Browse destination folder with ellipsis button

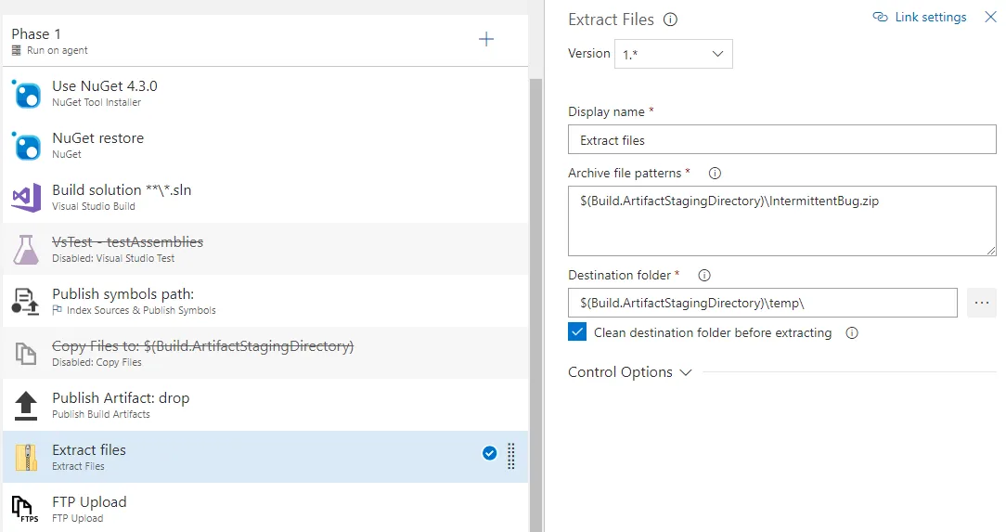tap(982, 303)
